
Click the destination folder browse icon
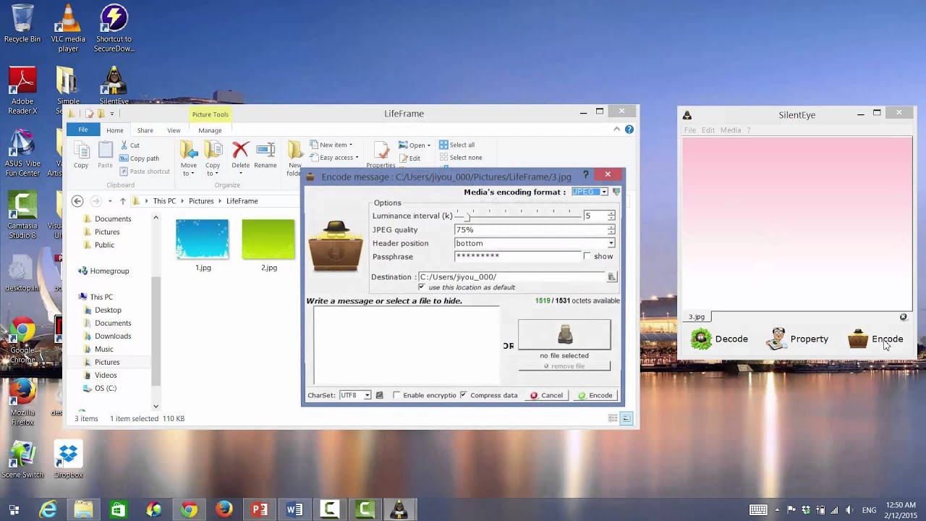click(x=611, y=277)
